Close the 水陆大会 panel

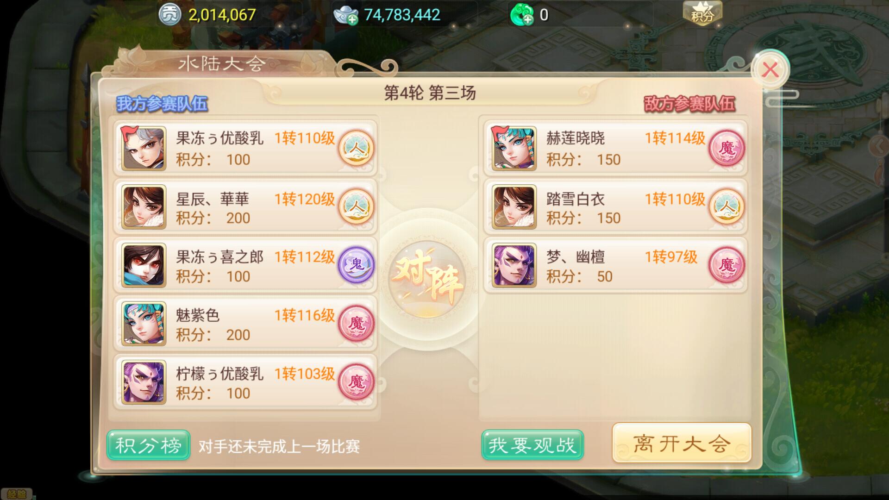(x=770, y=70)
